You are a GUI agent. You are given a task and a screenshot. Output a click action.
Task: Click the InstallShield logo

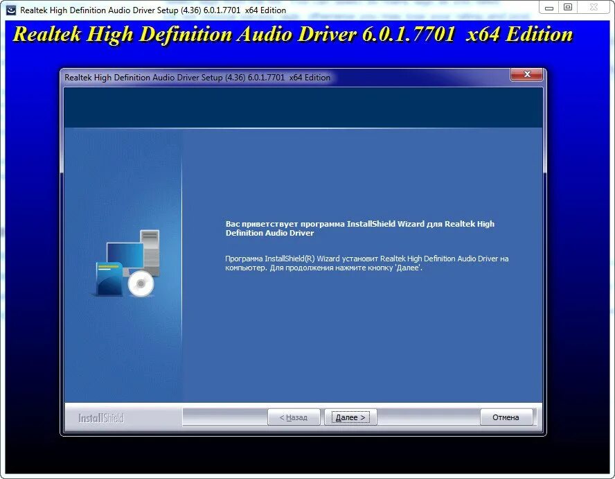[101, 418]
